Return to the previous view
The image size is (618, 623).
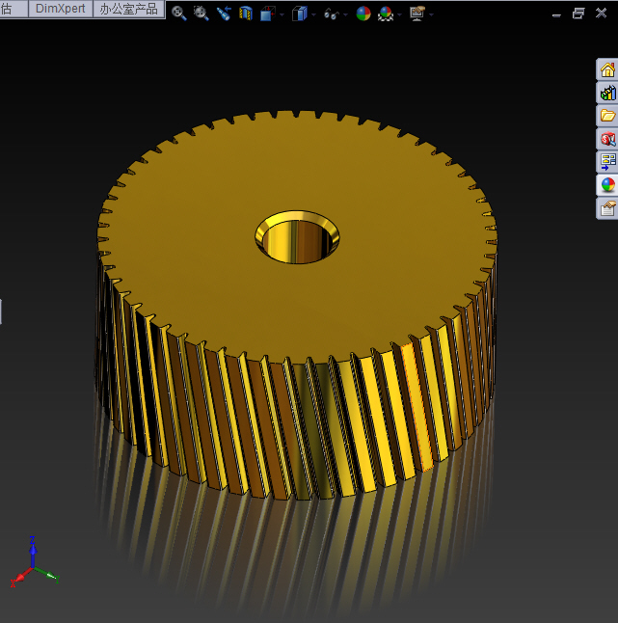coord(224,14)
